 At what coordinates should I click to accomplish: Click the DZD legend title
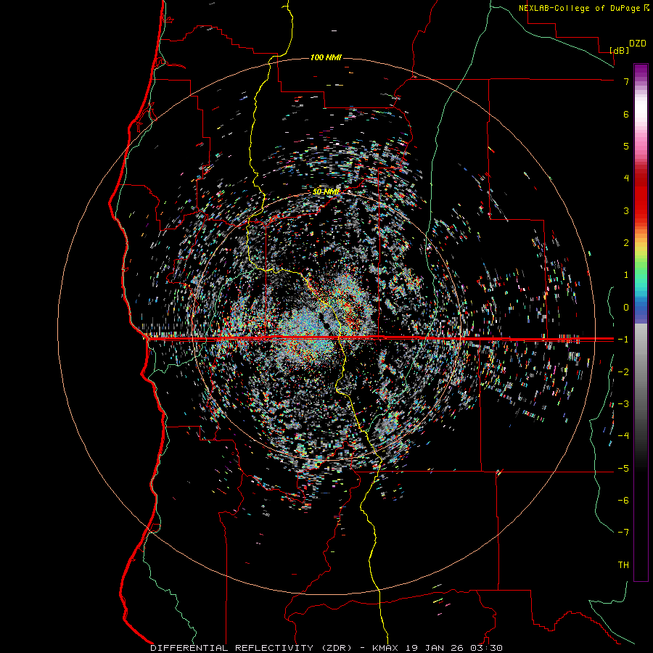[638, 44]
